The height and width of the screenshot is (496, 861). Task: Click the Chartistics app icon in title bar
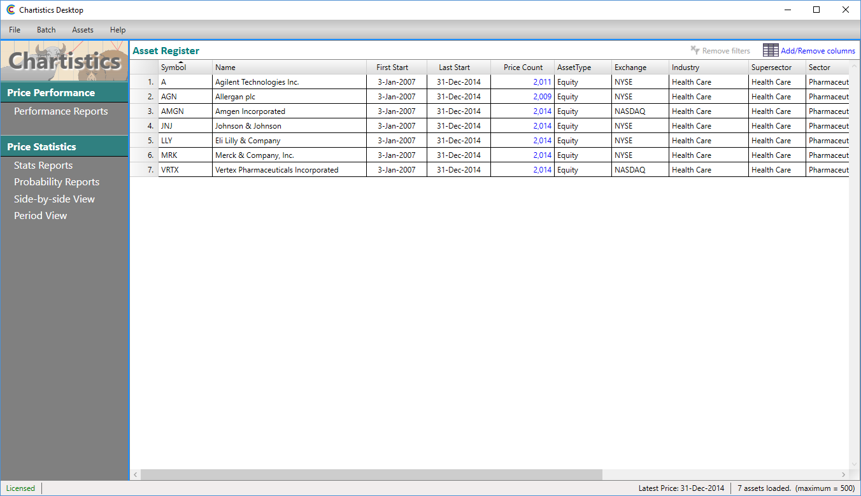[11, 10]
